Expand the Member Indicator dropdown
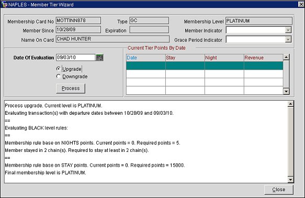 [x=288, y=30]
